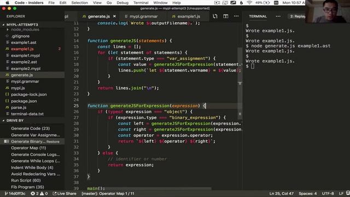350x197 pixels.
Task: Split the editor with the split icon
Action: (x=226, y=16)
